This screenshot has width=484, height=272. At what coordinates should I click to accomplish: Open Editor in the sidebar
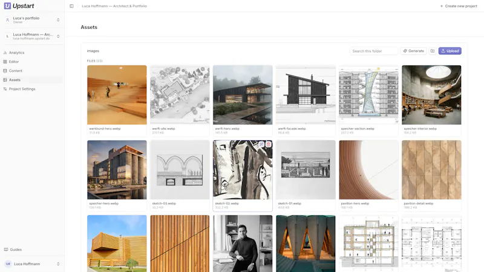click(x=32, y=62)
